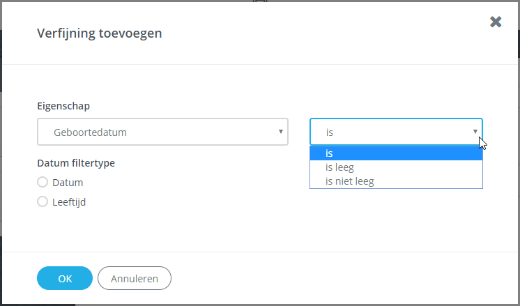Click the Annuleren button
The image size is (520, 306).
click(135, 278)
